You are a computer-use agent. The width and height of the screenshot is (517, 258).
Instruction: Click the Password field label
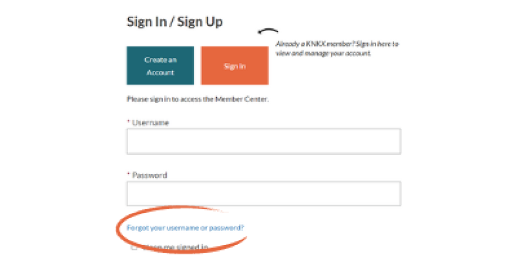point(149,175)
